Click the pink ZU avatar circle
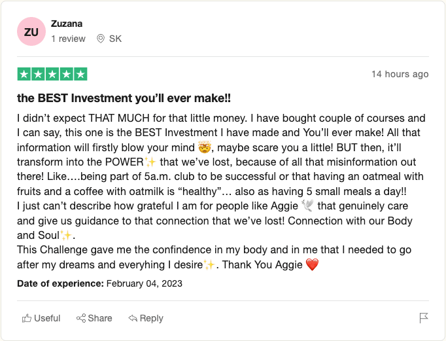Screen dimensions: 446x341 pyautogui.click(x=31, y=31)
